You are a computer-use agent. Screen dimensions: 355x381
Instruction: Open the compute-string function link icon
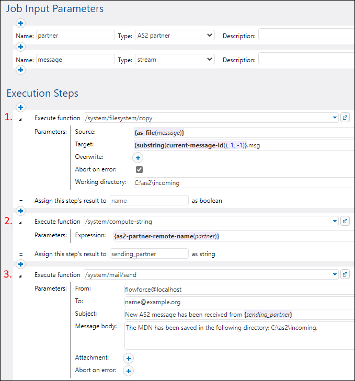[345, 221]
